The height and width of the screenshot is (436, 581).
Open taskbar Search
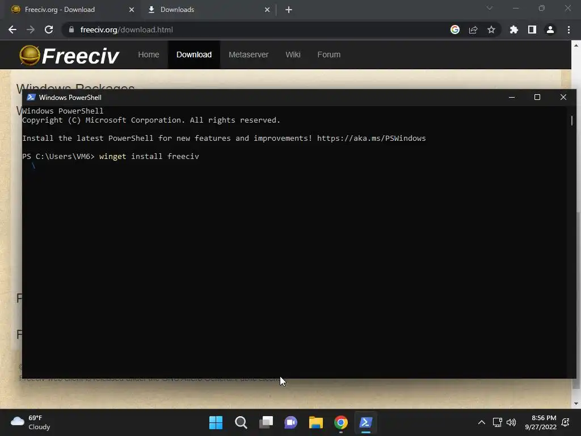(241, 422)
